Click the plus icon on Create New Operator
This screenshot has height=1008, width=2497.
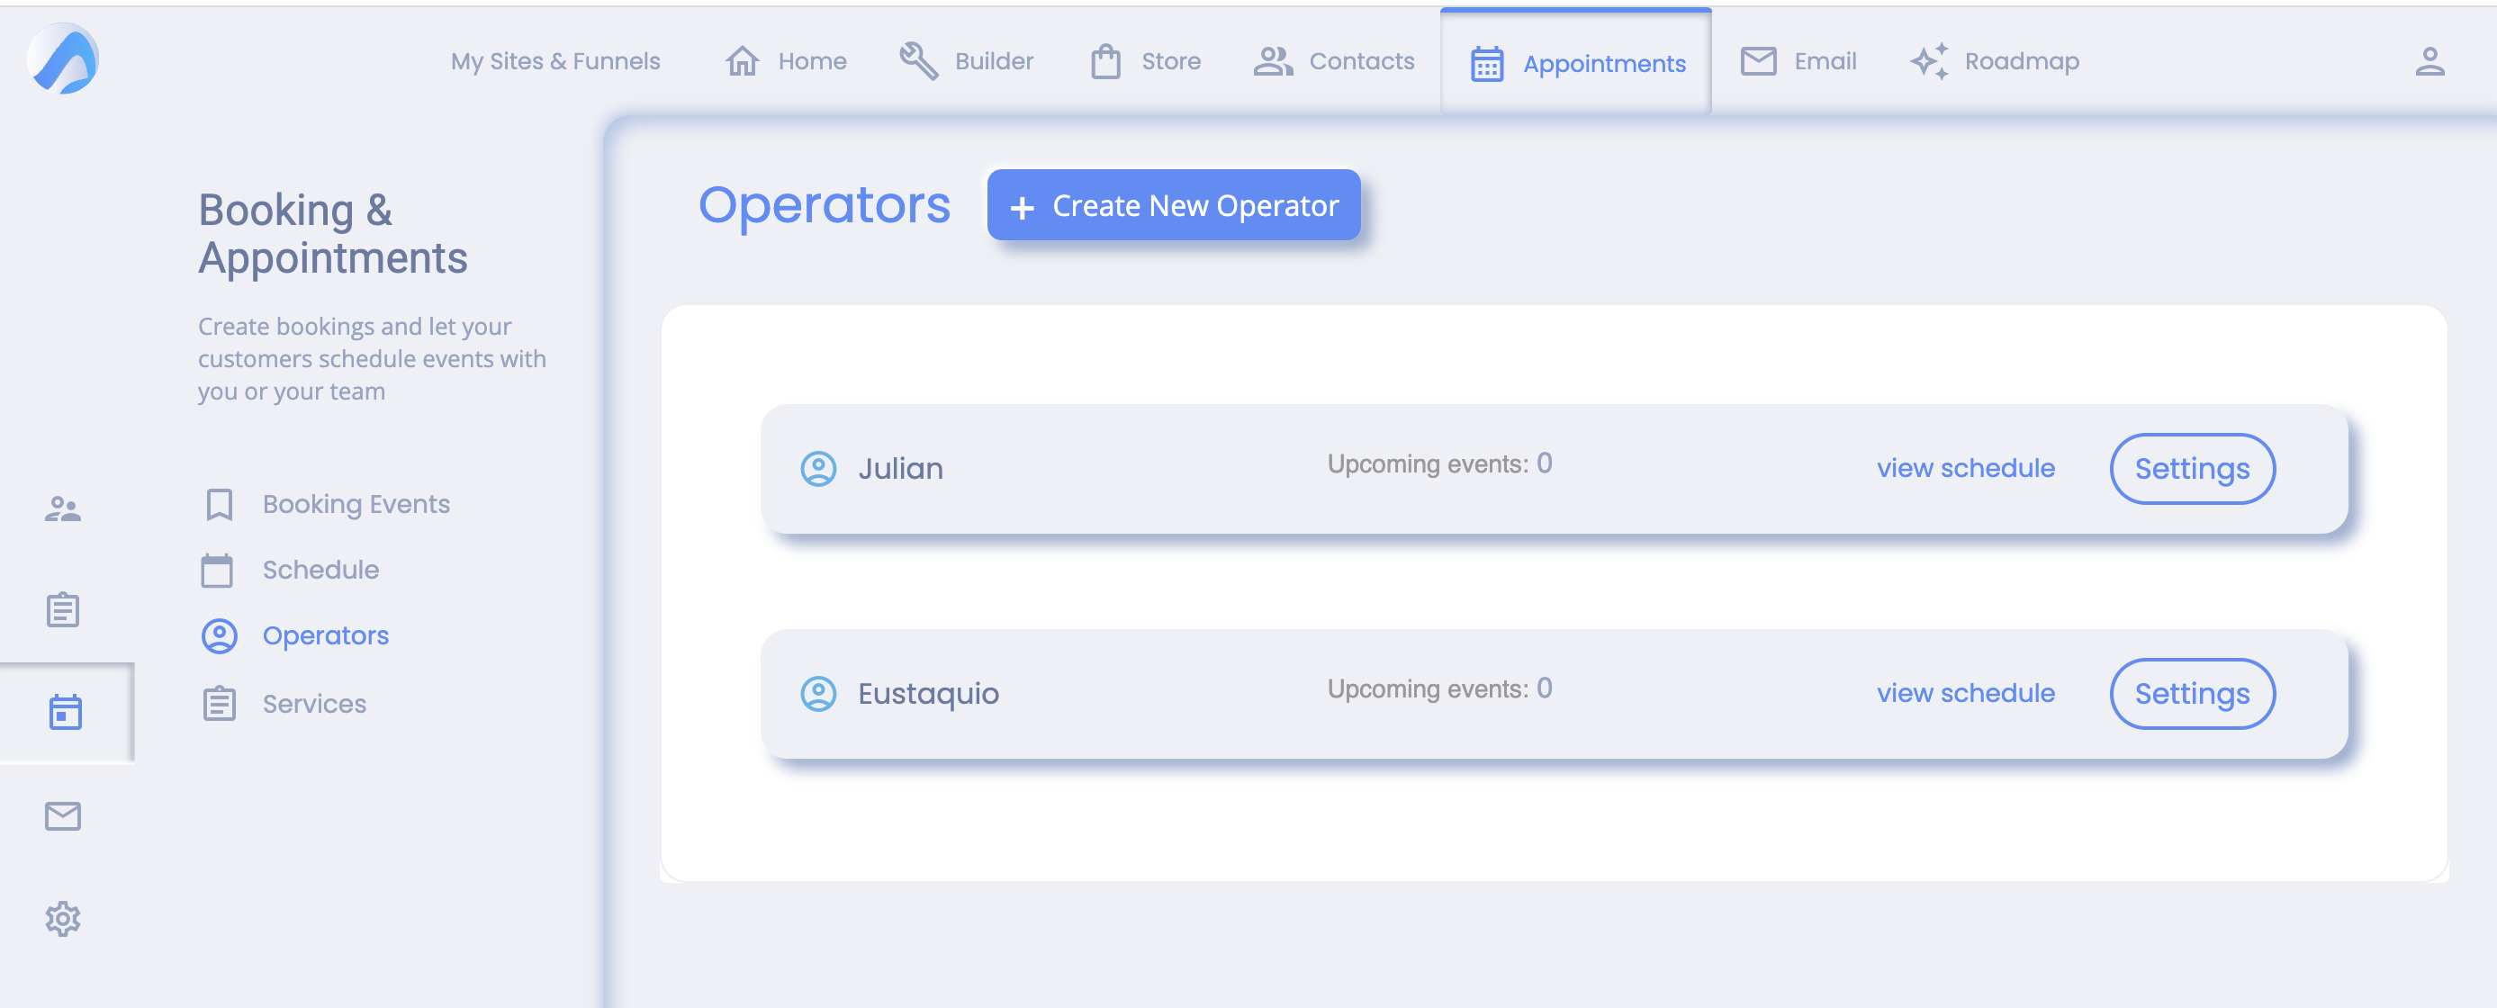pos(1022,207)
